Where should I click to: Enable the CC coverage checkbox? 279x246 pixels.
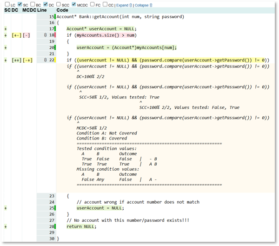[x=105, y=5]
